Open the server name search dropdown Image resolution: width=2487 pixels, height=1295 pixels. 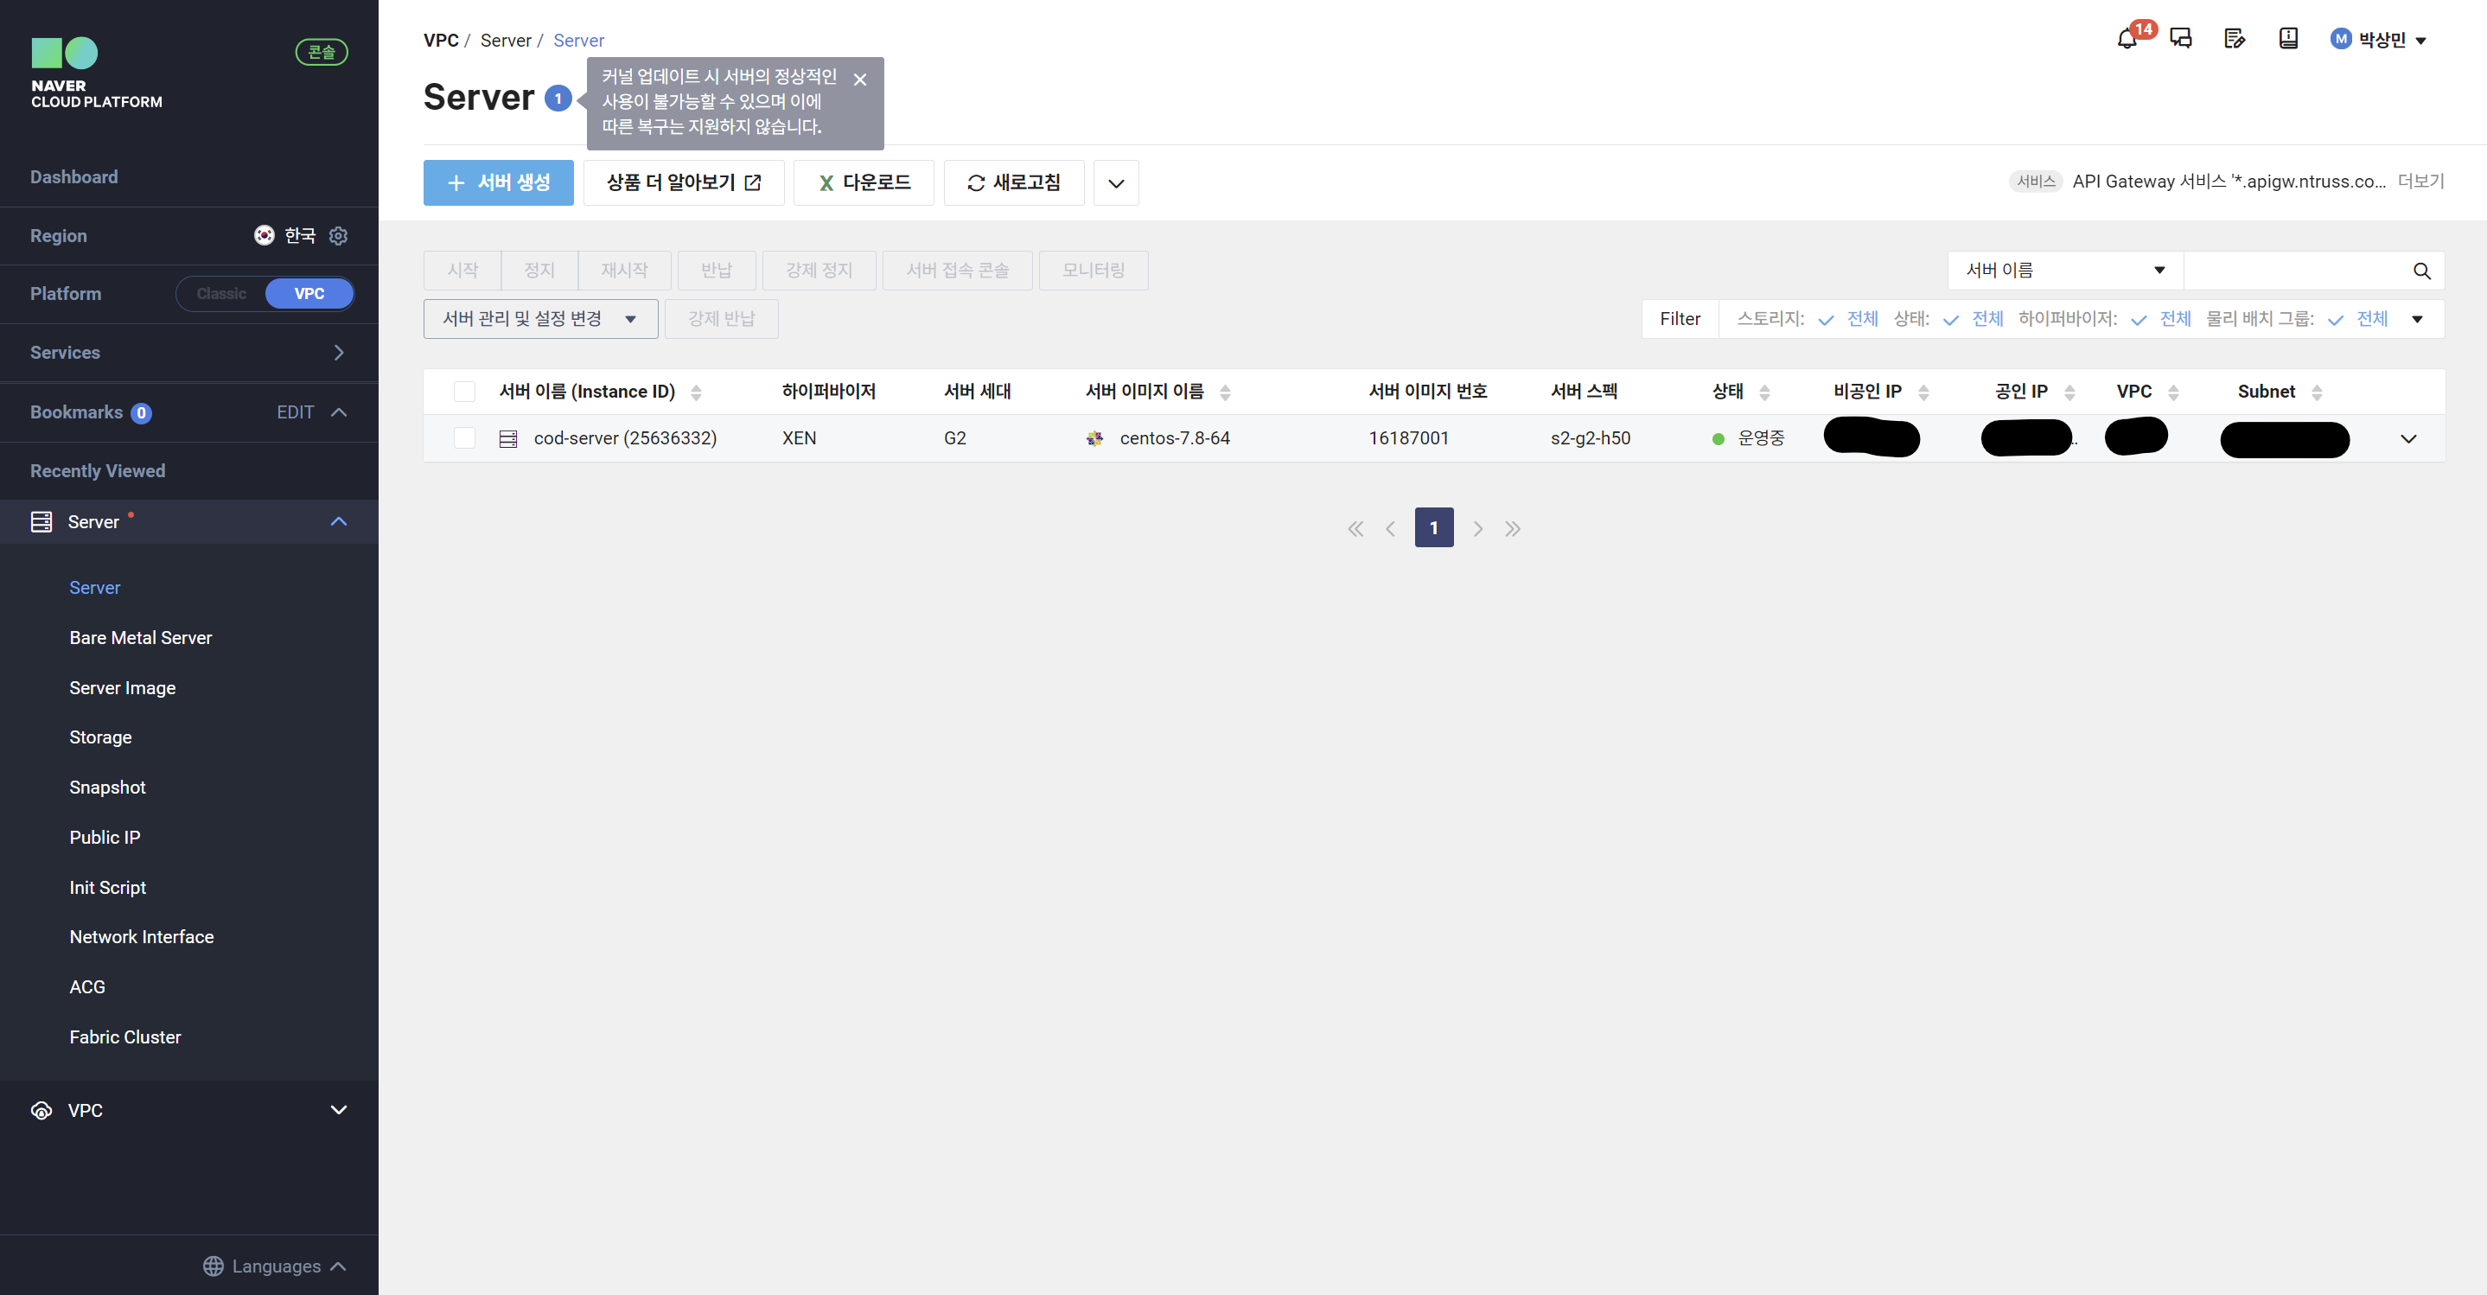pos(2064,271)
